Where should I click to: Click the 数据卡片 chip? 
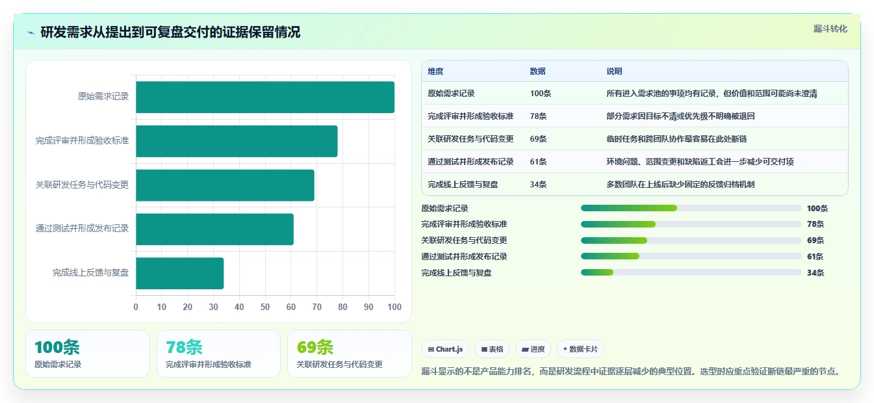pos(580,349)
